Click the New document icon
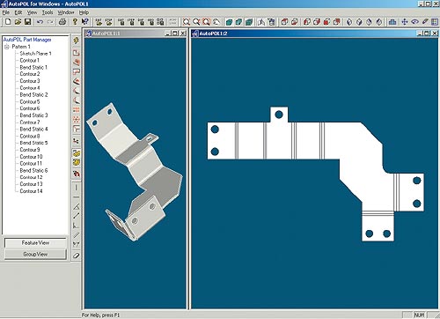The image size is (440, 319). pyautogui.click(x=8, y=22)
